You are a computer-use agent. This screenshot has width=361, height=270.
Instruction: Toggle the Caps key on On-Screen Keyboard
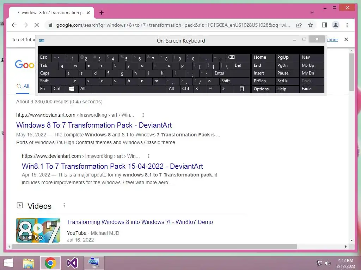pyautogui.click(x=51, y=73)
